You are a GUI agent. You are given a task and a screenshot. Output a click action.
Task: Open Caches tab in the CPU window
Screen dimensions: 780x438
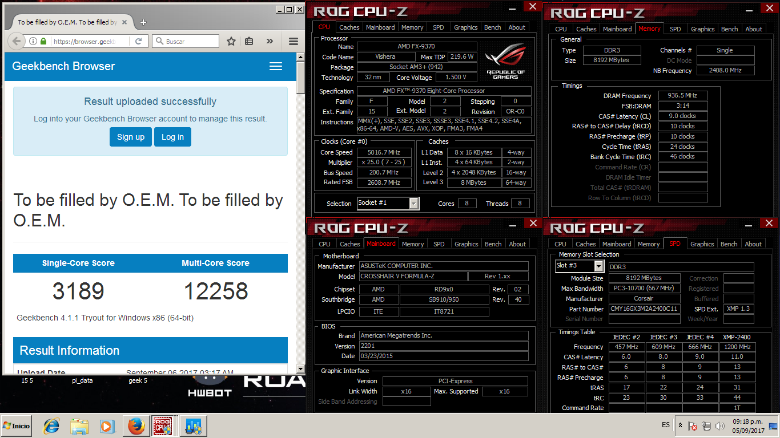point(349,27)
